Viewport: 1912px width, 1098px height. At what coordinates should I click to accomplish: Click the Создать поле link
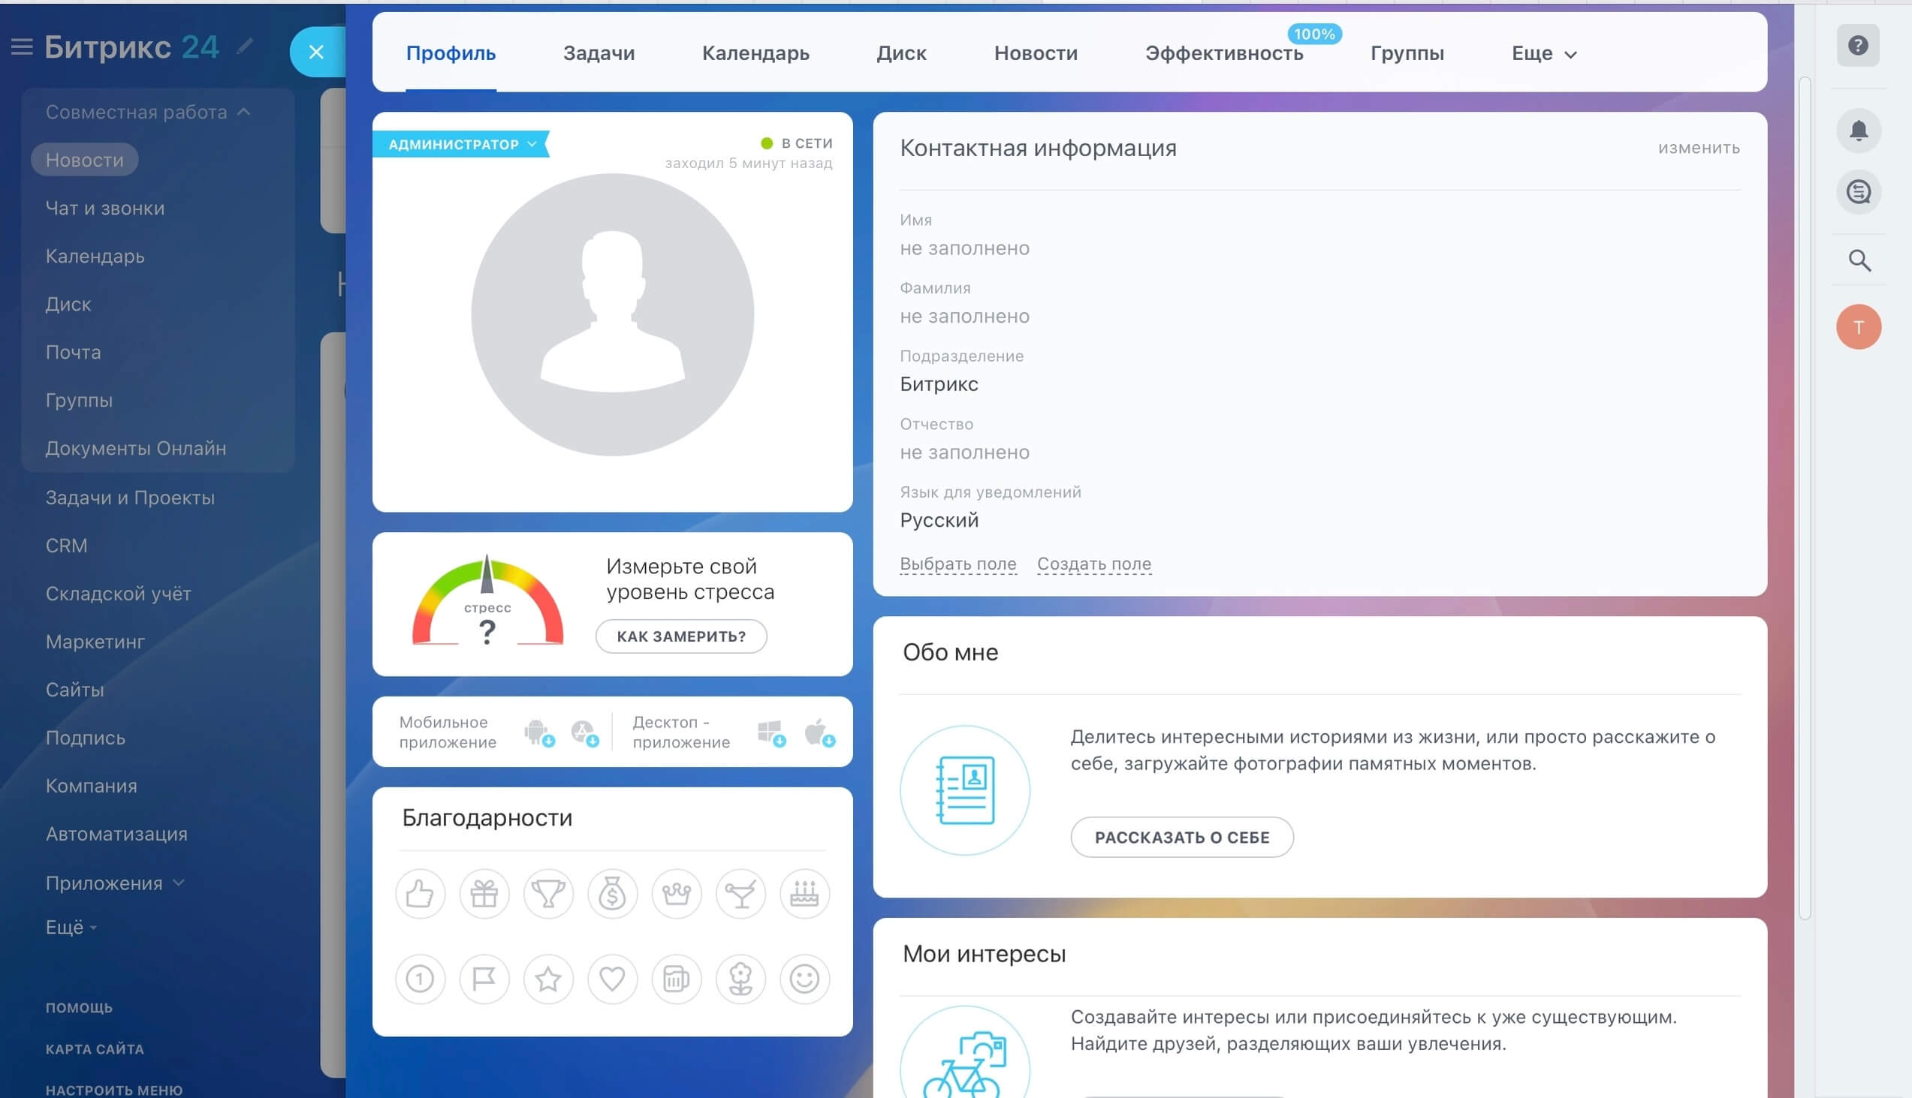click(x=1094, y=564)
